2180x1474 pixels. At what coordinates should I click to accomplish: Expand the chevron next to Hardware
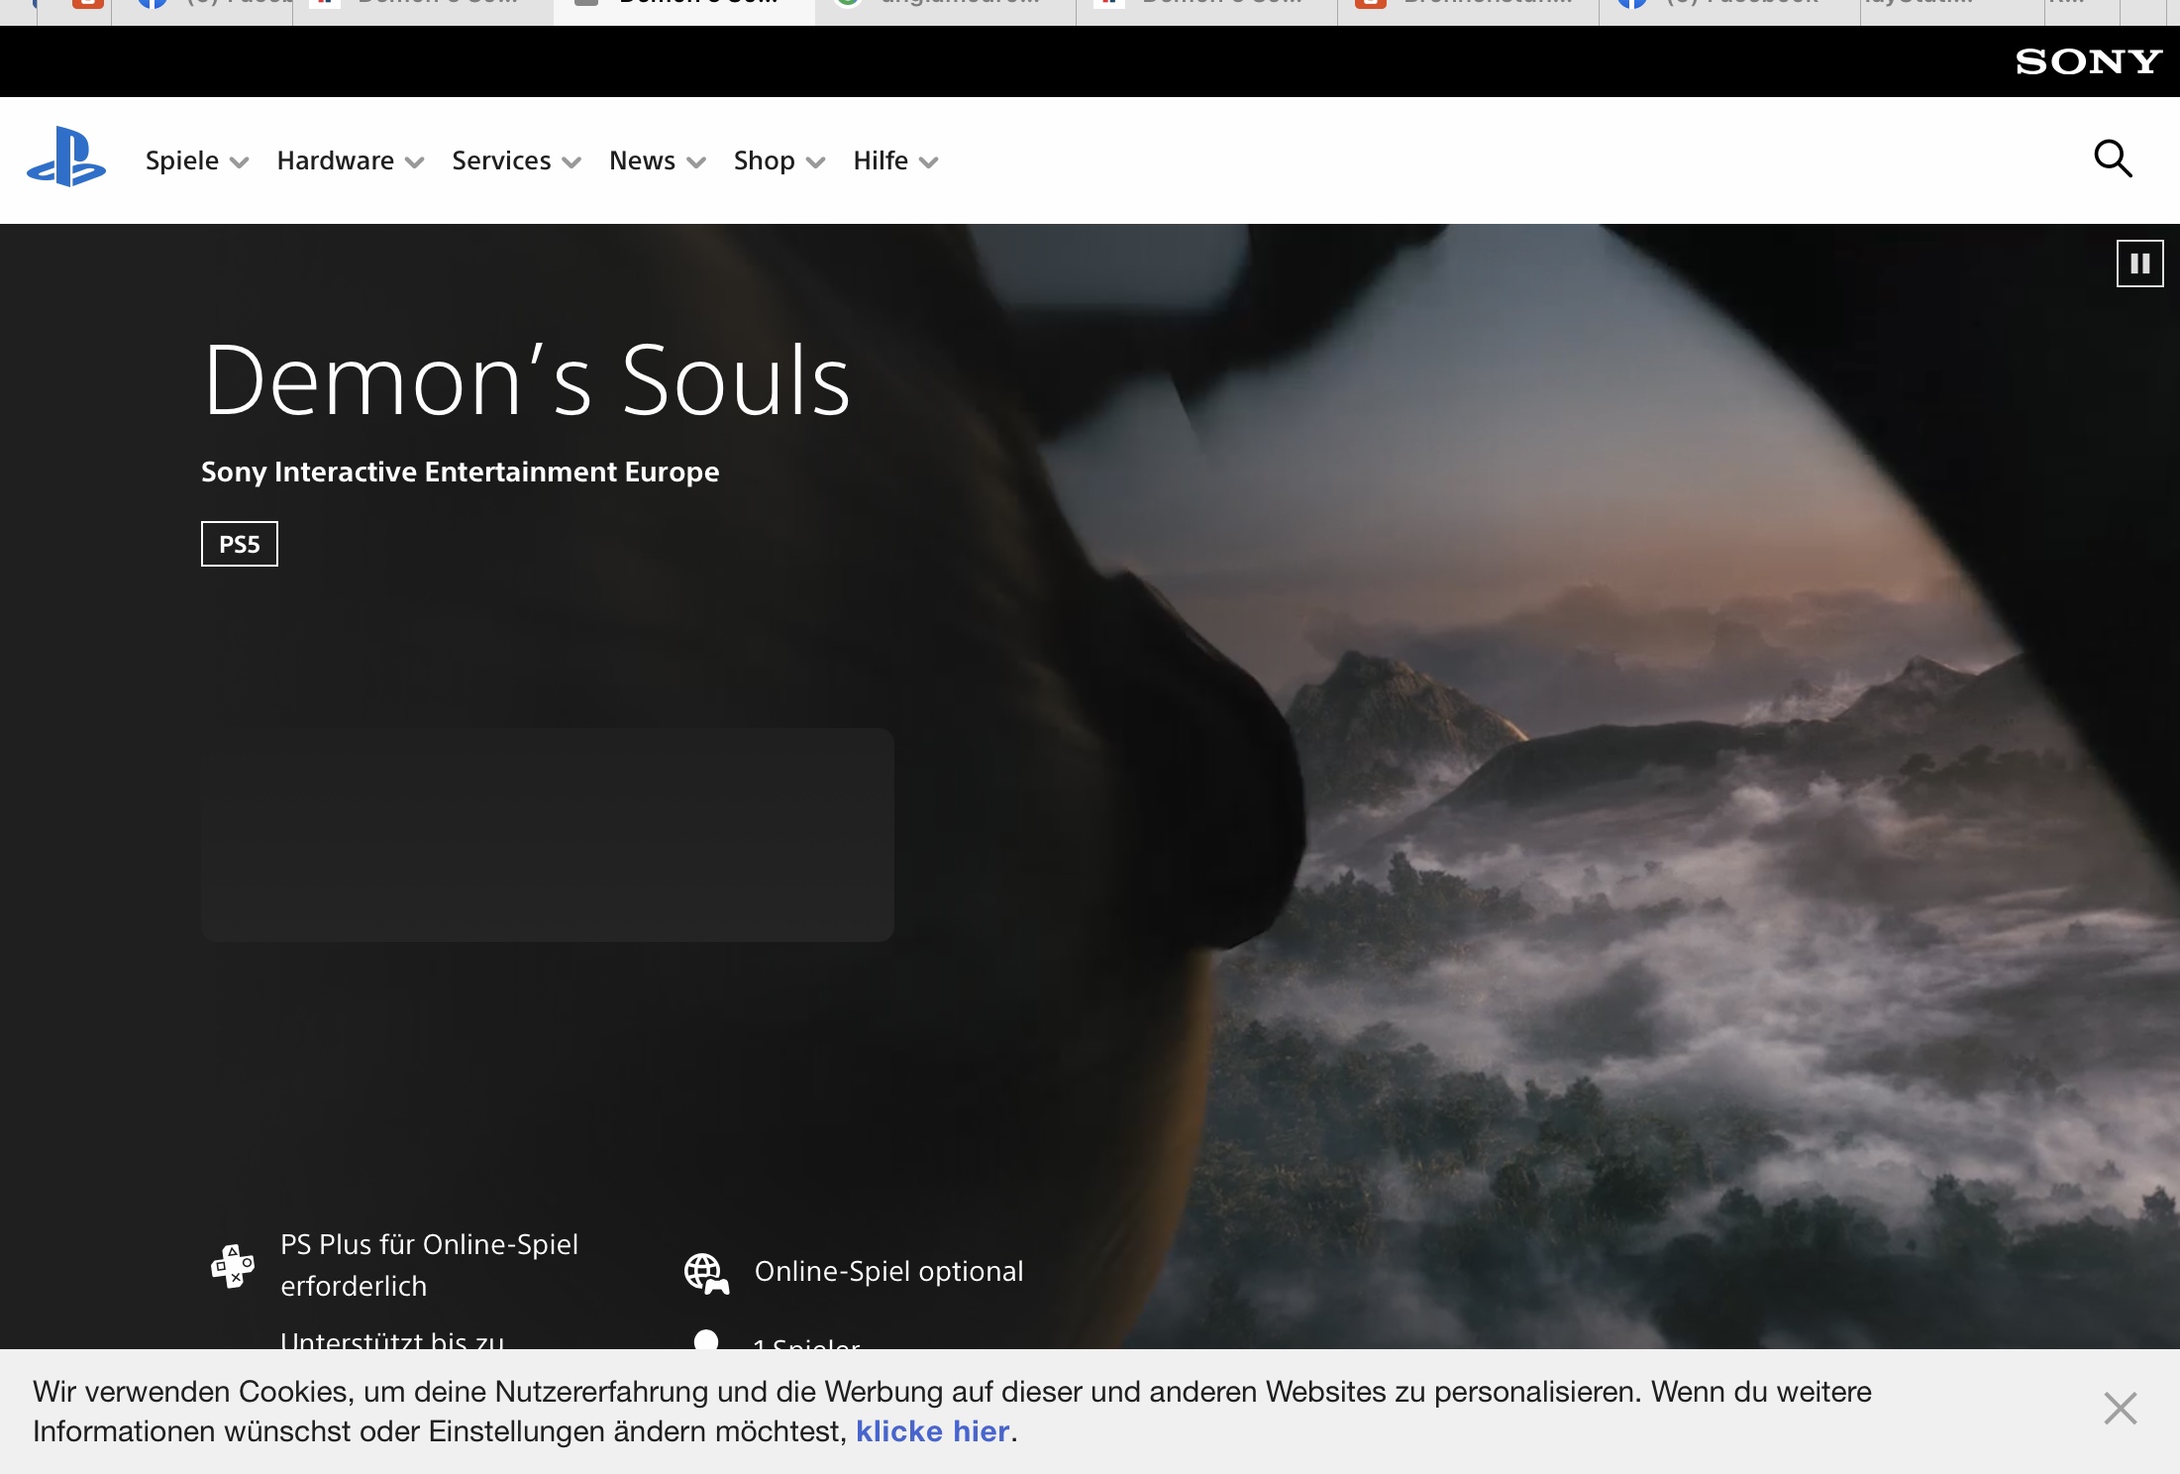pos(415,162)
